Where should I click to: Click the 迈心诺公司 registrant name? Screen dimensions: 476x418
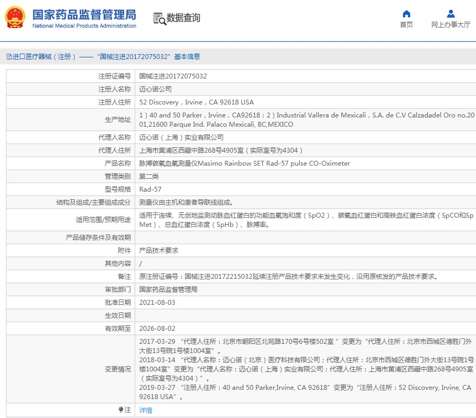[x=155, y=89]
